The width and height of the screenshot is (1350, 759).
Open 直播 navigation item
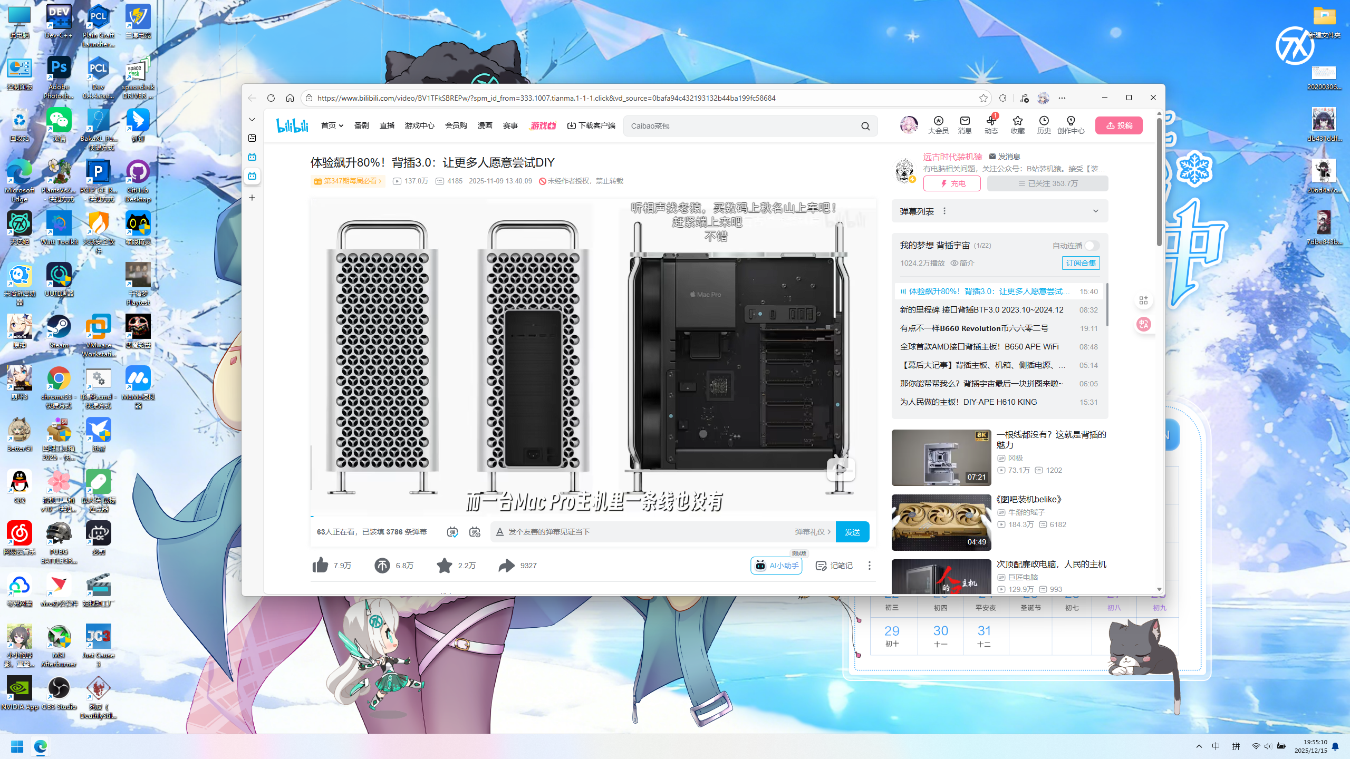tap(387, 125)
